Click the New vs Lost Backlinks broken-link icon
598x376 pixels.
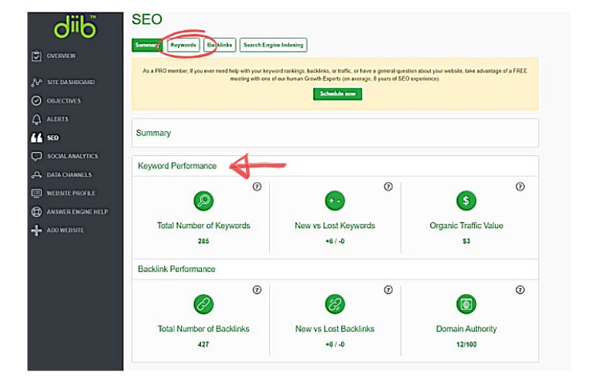click(335, 304)
